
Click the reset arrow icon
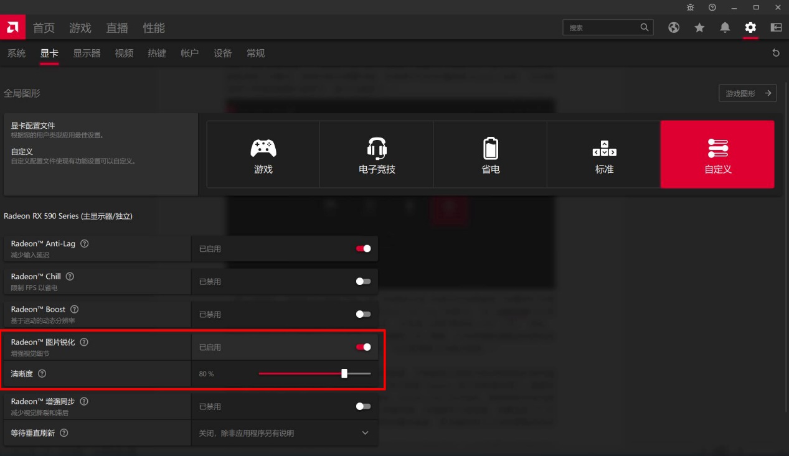click(776, 53)
